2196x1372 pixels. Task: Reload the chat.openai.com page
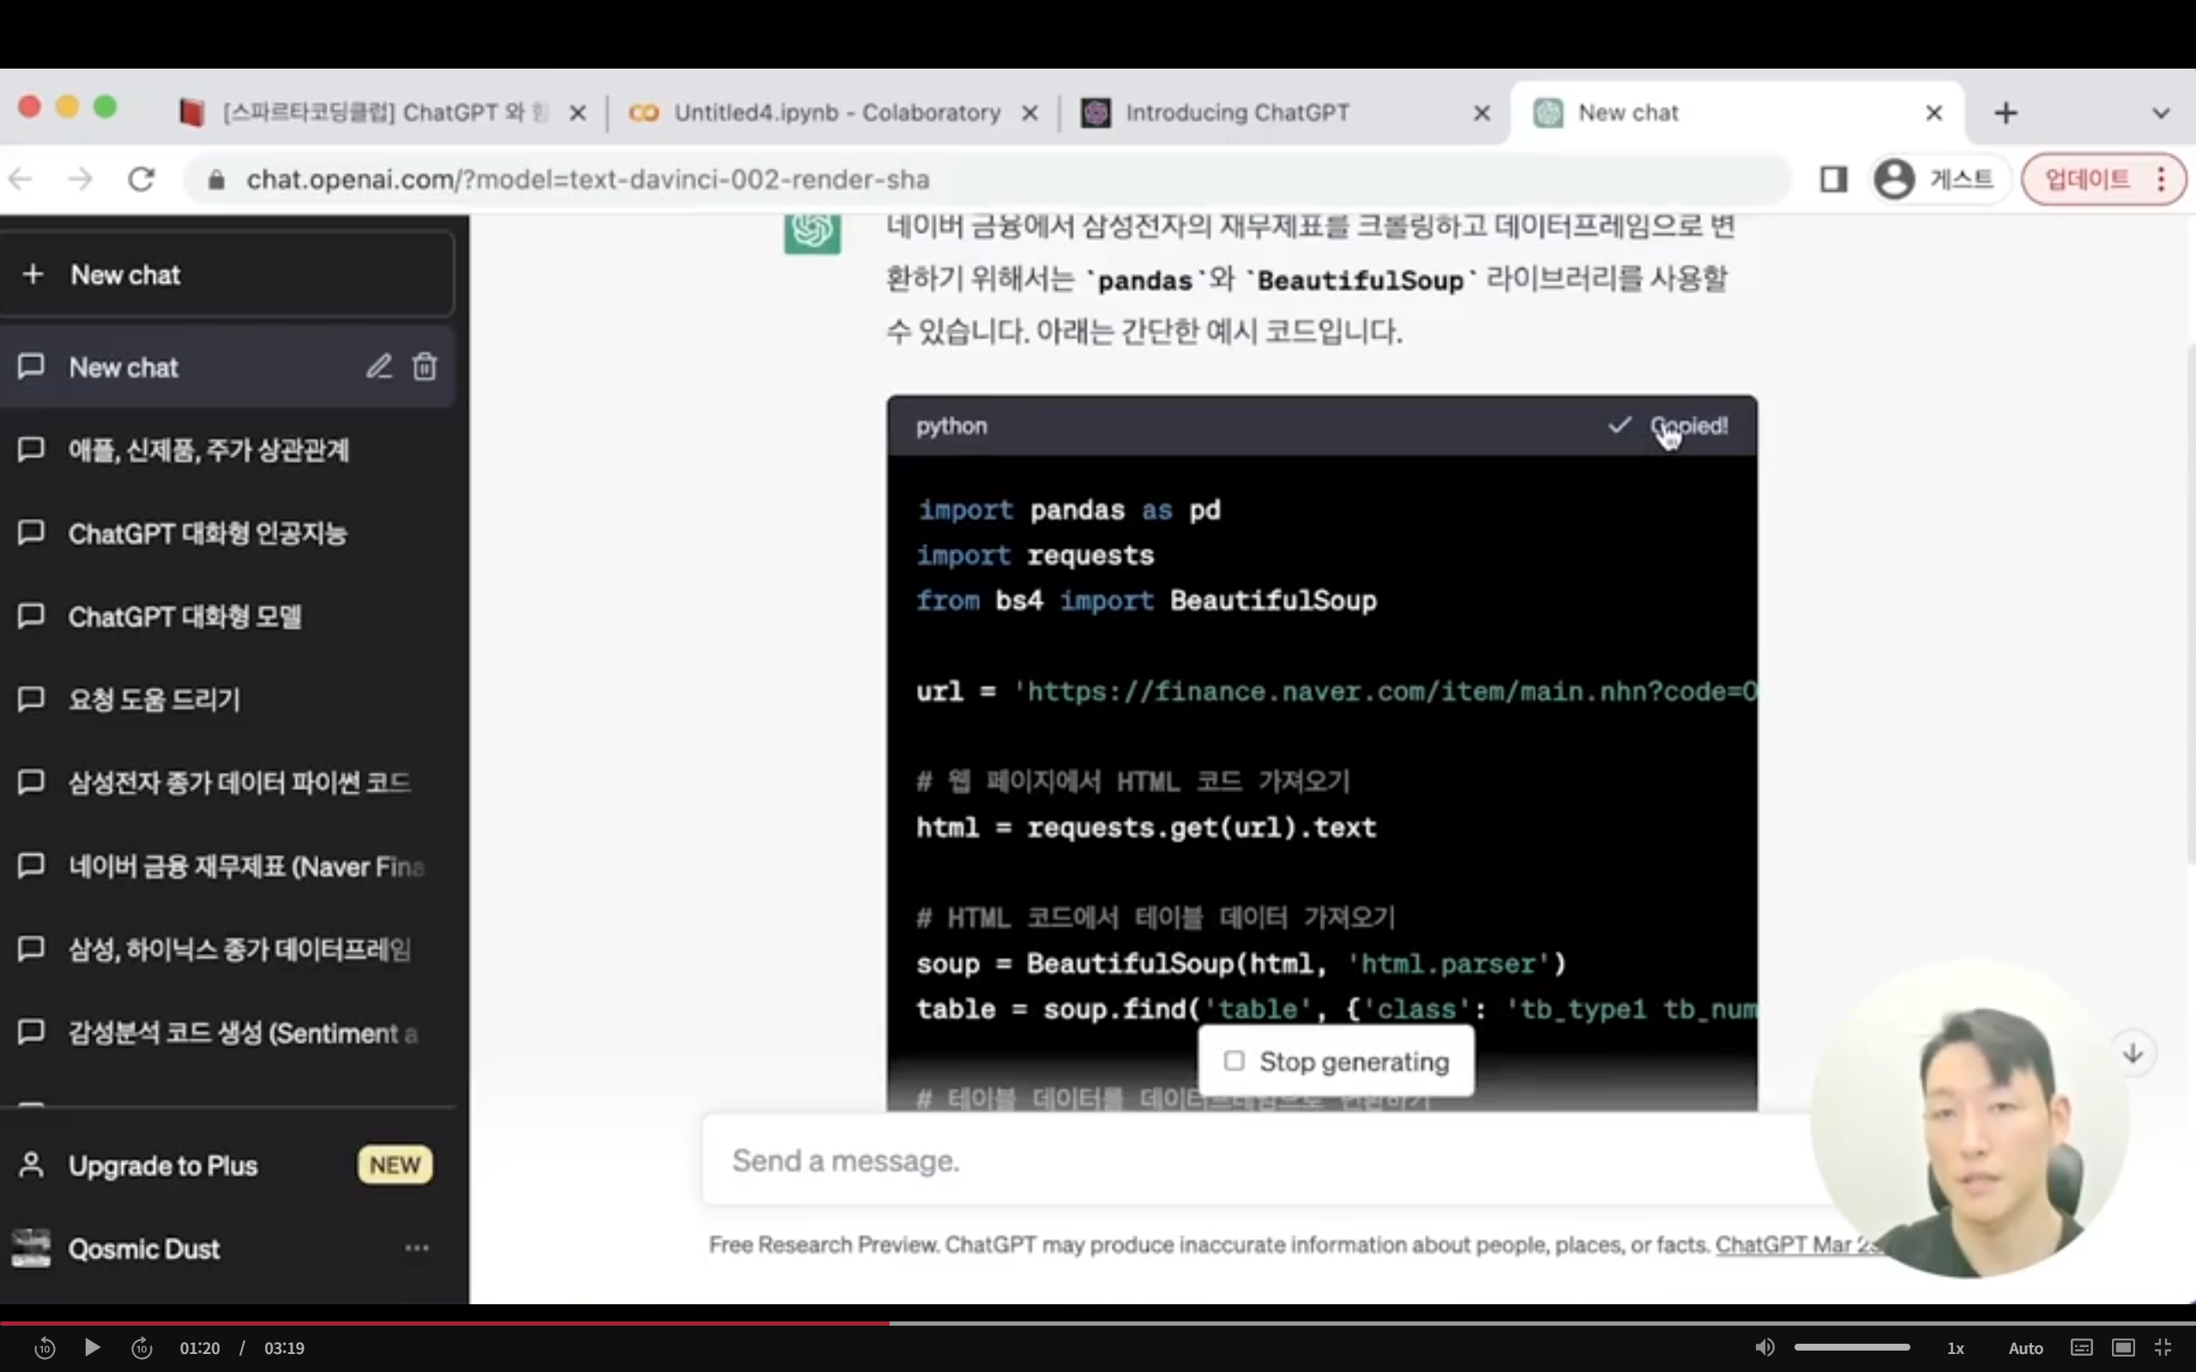click(x=142, y=180)
